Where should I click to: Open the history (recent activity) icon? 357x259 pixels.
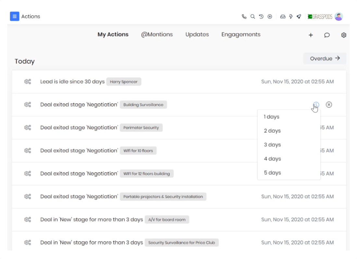tap(261, 17)
